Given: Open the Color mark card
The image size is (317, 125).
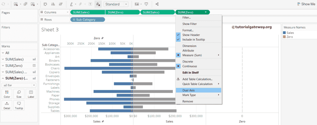Looking at the screenshot, I should point(7,94).
